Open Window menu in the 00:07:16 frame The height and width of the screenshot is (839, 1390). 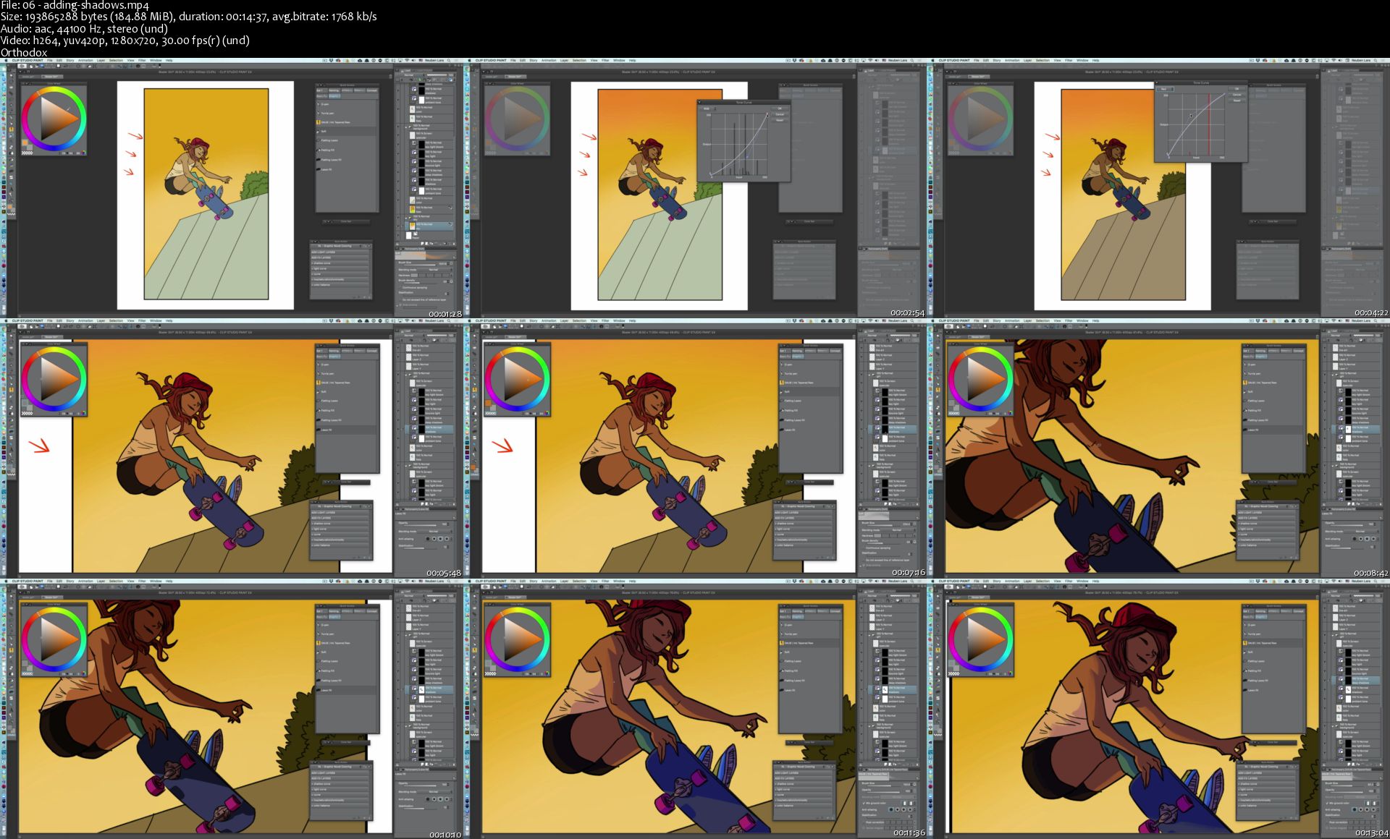pos(619,320)
